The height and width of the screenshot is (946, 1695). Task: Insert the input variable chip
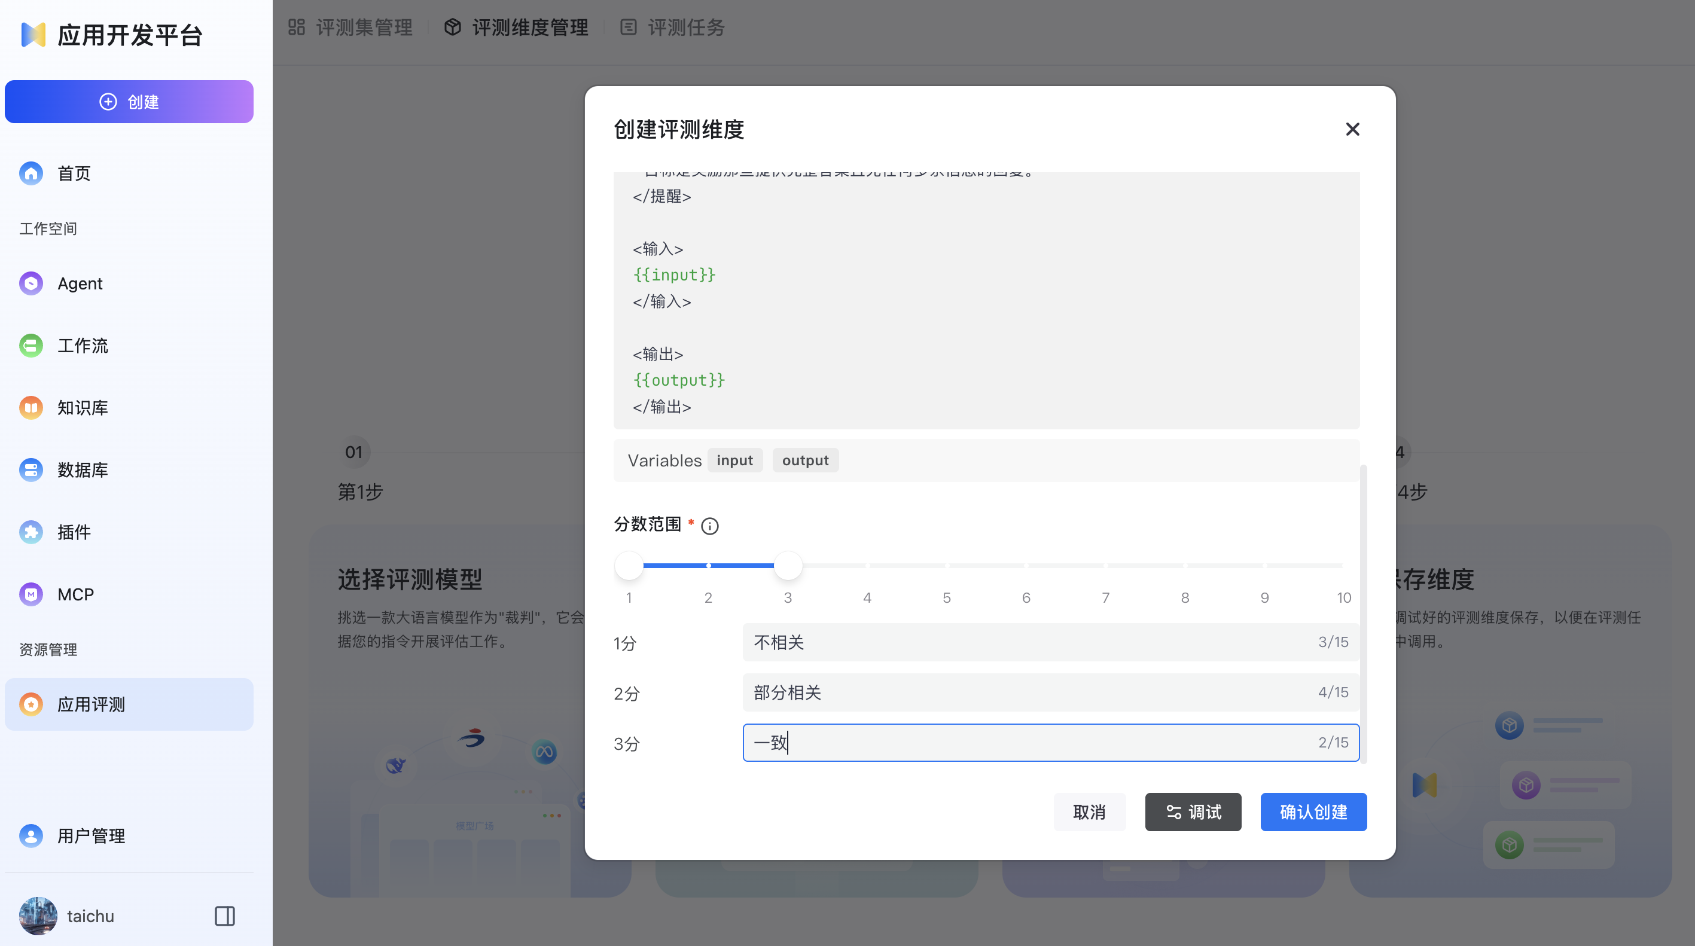click(x=735, y=460)
